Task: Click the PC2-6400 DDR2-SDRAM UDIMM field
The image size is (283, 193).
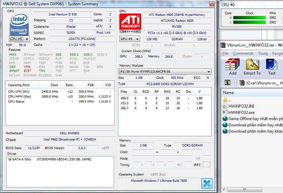Action: 170,84
